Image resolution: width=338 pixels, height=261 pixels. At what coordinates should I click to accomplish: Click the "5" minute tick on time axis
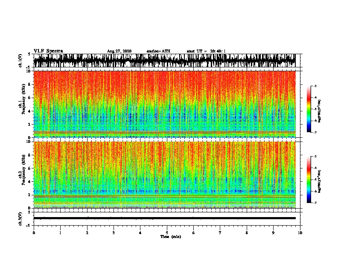(x=167, y=233)
